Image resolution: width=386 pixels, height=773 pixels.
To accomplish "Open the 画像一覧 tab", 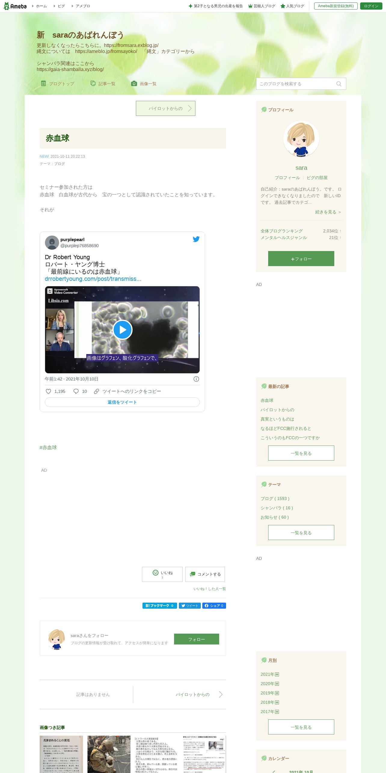I will (x=144, y=84).
